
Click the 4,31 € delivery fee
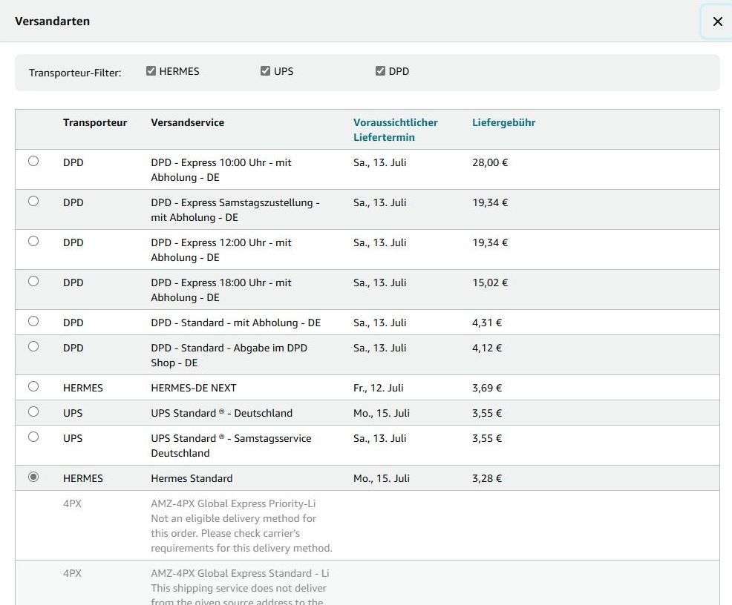click(x=487, y=323)
